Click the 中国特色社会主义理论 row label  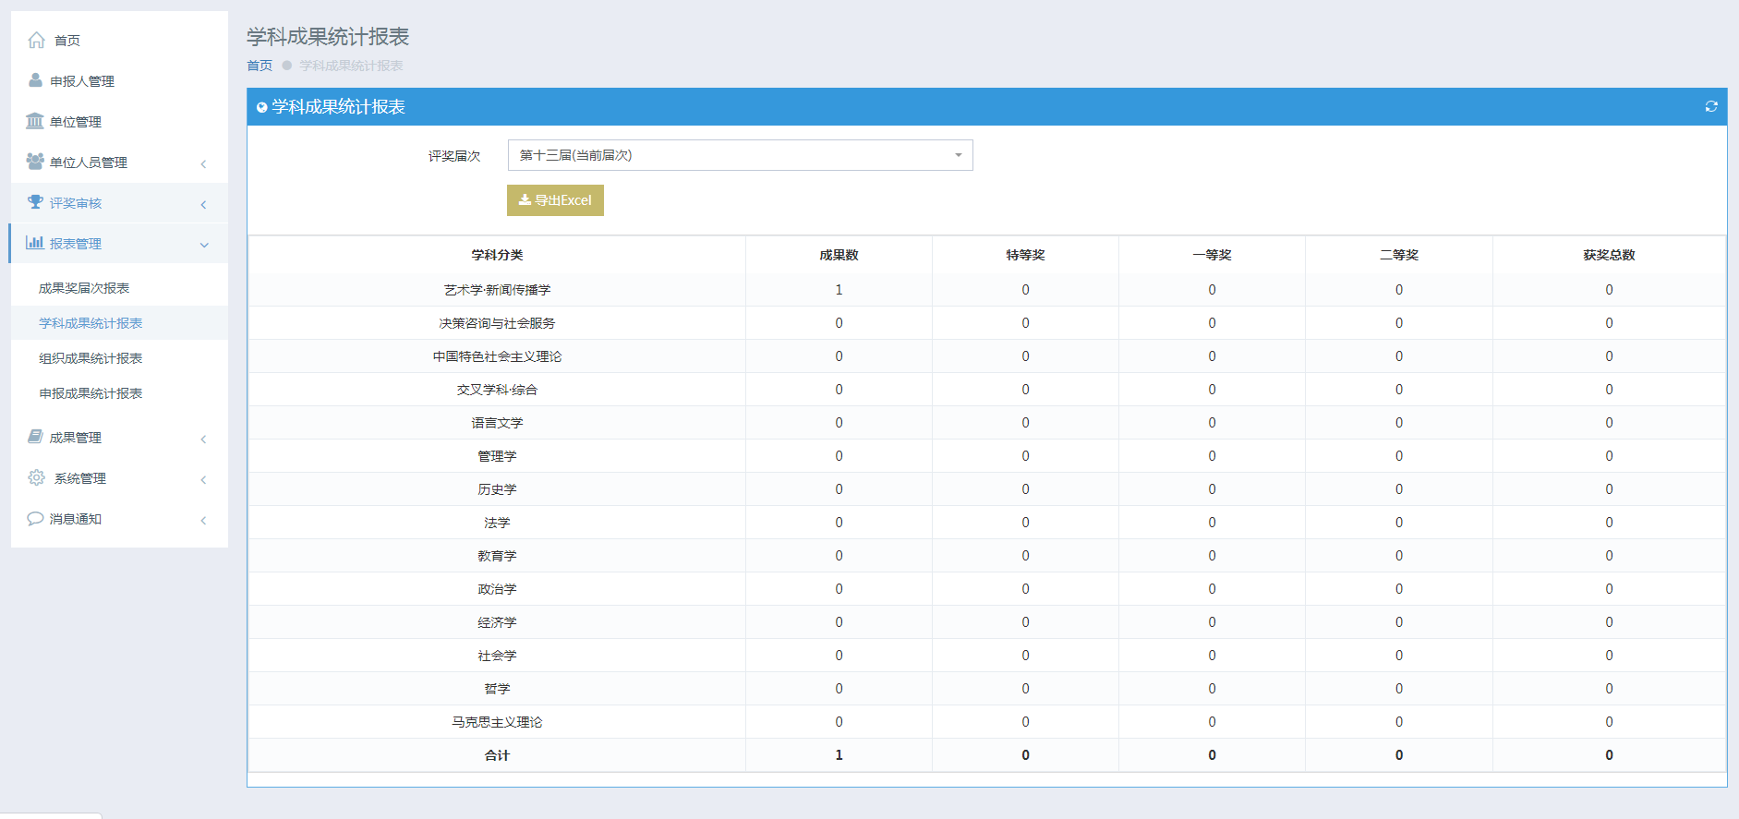(x=497, y=356)
